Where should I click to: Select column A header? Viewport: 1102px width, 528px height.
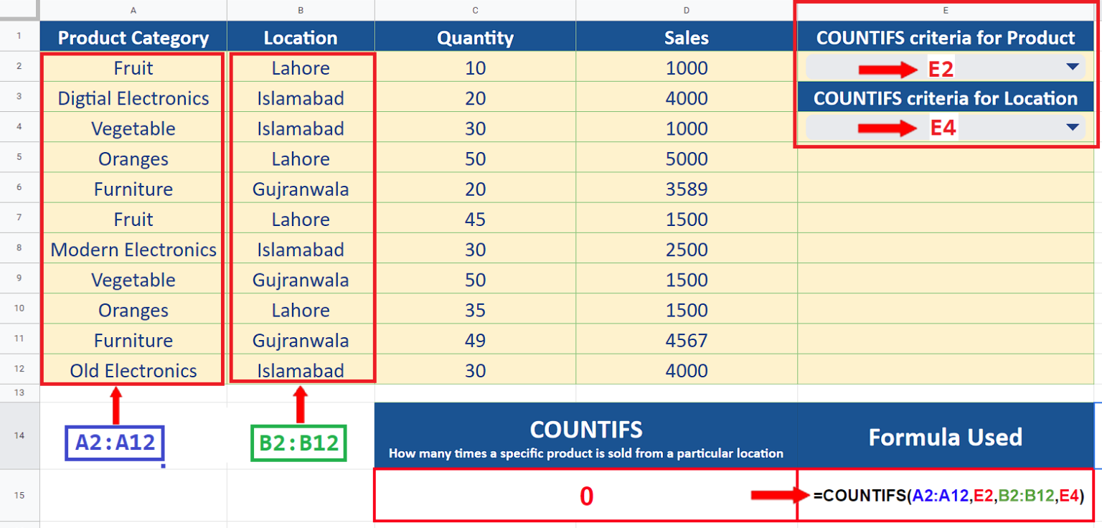click(133, 10)
